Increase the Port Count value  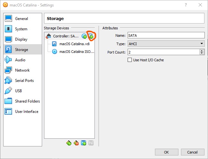(202, 51)
